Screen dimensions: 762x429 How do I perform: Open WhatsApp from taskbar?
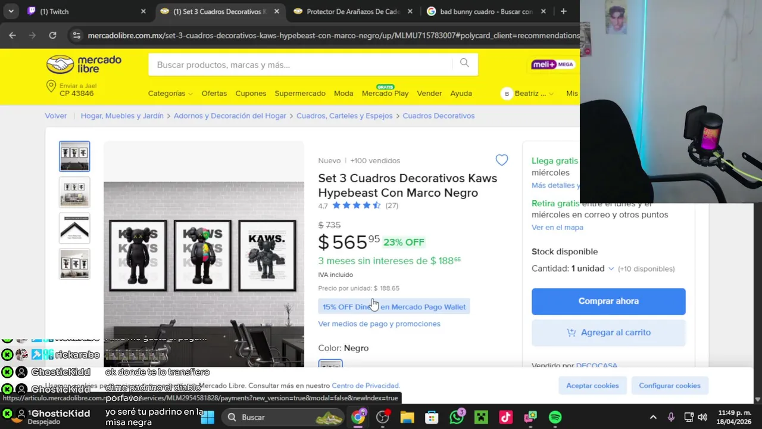[x=457, y=417]
